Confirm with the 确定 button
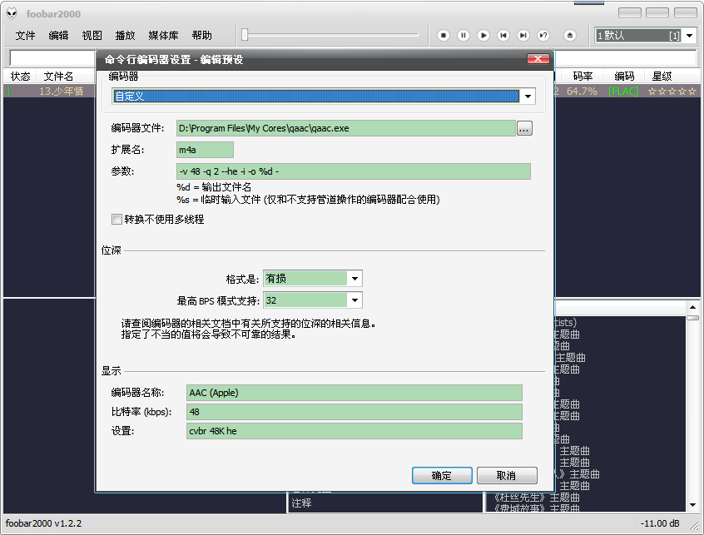The height and width of the screenshot is (535, 704). pos(442,475)
